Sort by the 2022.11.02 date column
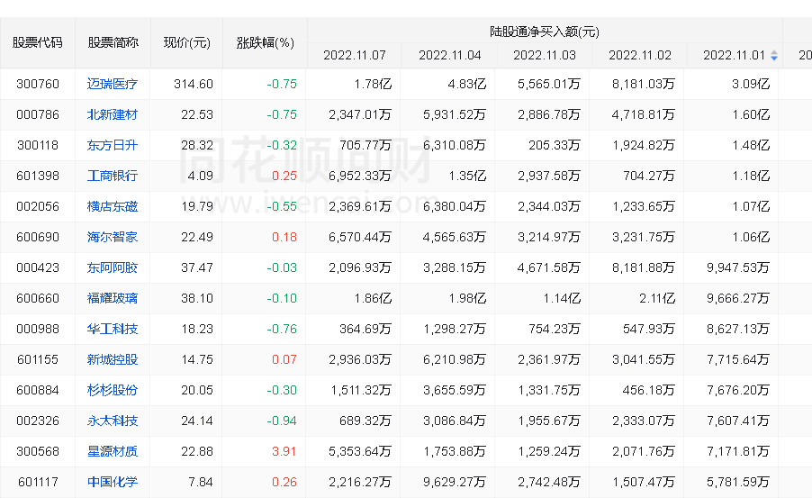This screenshot has height=498, width=812. (x=640, y=56)
